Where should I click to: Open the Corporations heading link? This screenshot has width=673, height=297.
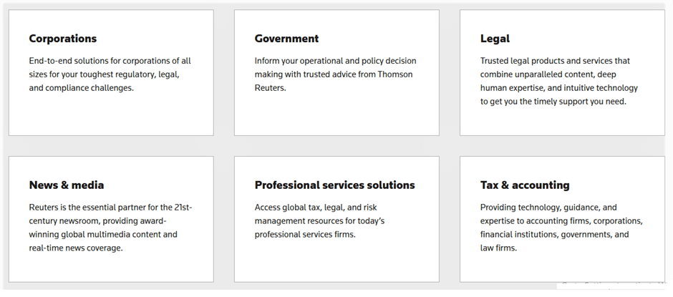pos(63,39)
